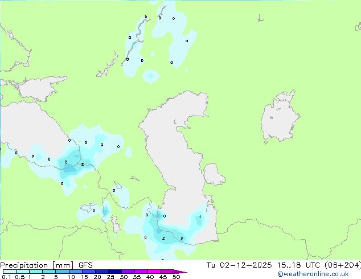
Task: Click the '0.1' legend scale label
Action: click(6, 277)
